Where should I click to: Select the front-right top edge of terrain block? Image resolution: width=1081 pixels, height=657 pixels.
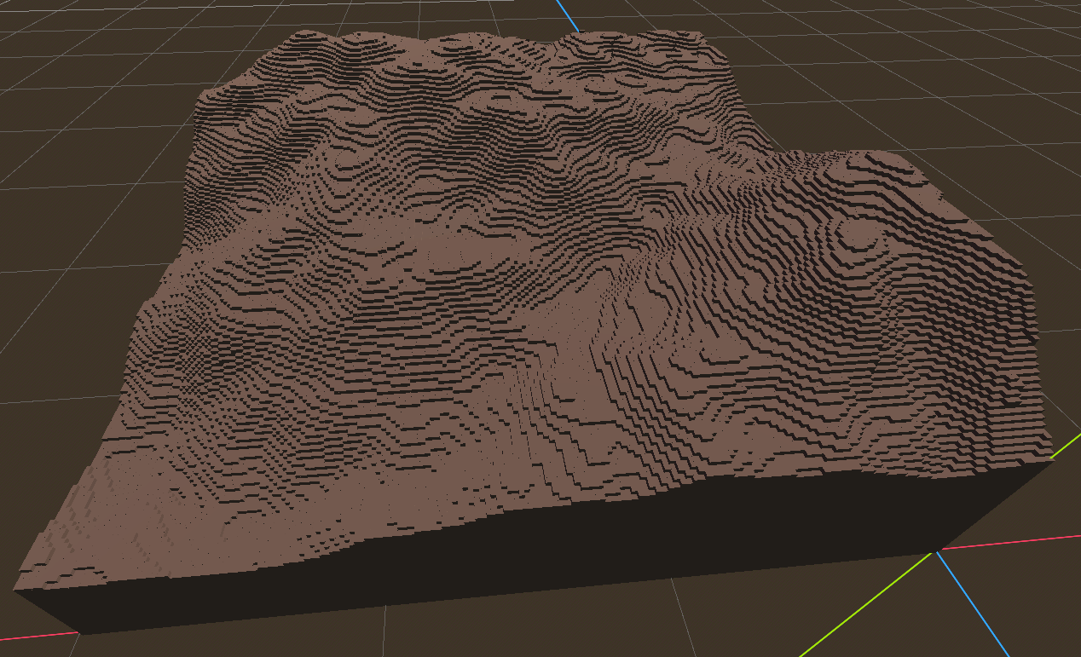click(1050, 460)
